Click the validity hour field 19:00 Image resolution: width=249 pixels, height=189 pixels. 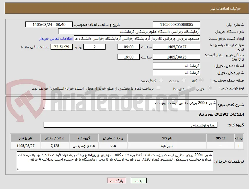click(x=129, y=57)
